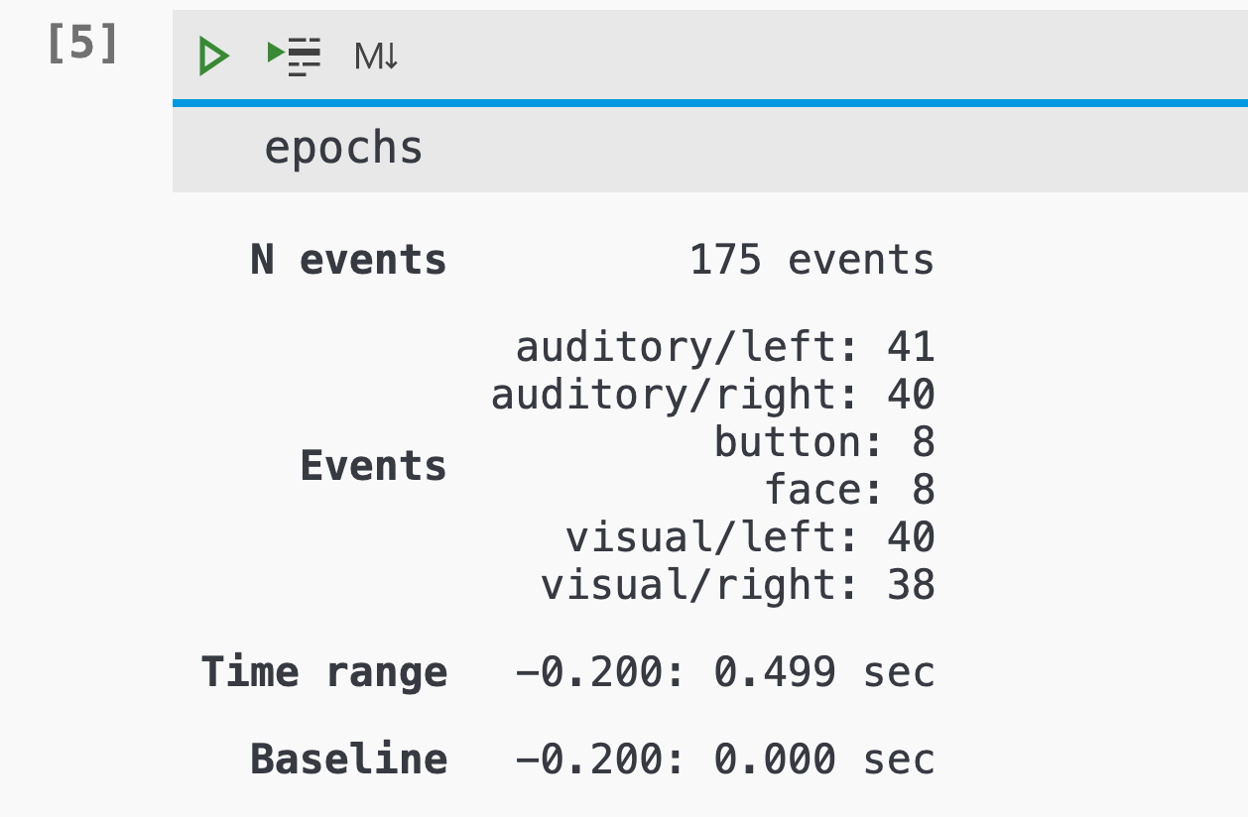Run cell with green play icon
This screenshot has width=1248, height=817.
[x=213, y=57]
